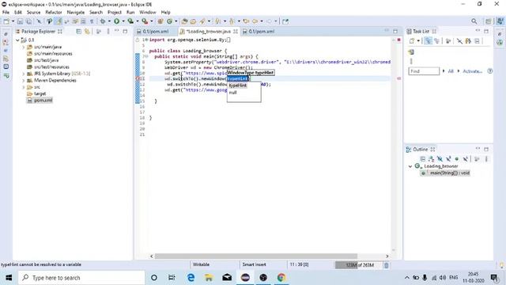
Task: Toggle Sort alphabetically in Outline
Action: point(431,158)
